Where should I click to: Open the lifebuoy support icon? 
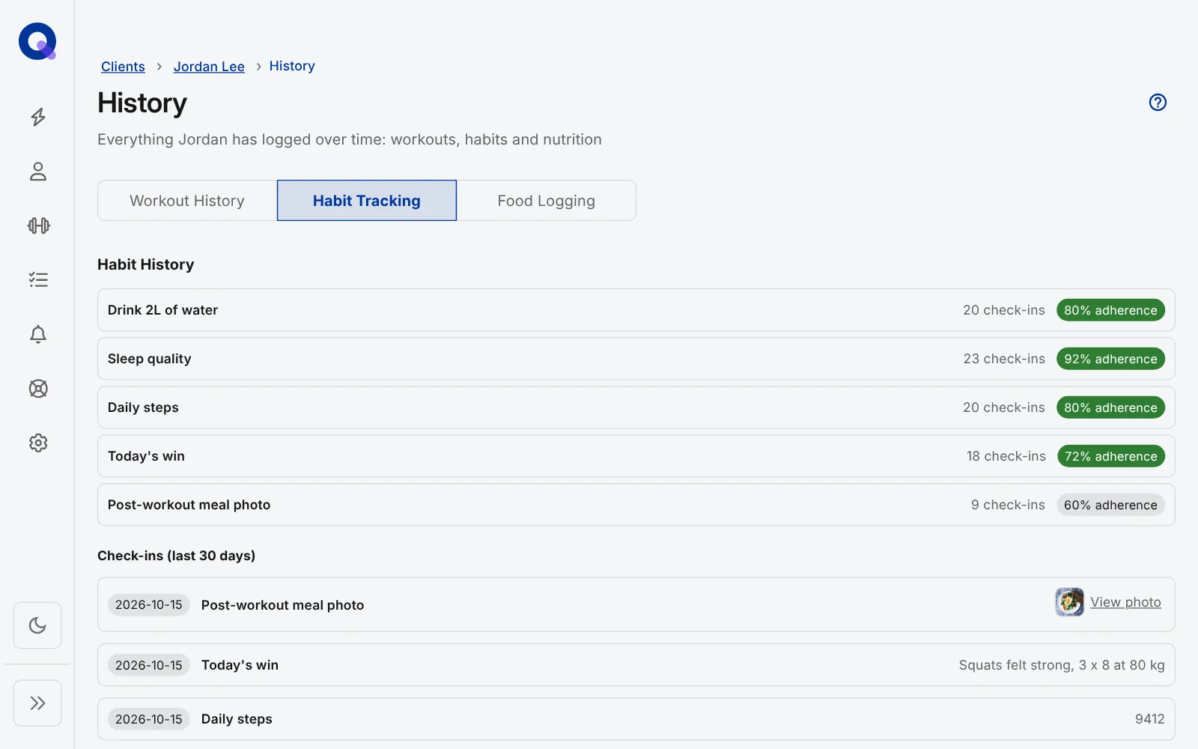click(38, 389)
